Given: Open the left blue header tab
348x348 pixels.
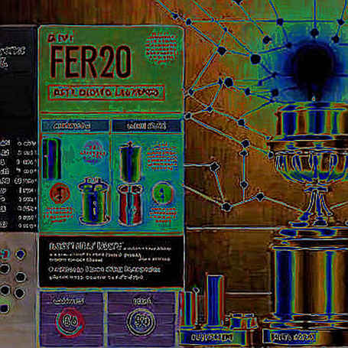Looking at the screenshot, I should click(76, 126).
